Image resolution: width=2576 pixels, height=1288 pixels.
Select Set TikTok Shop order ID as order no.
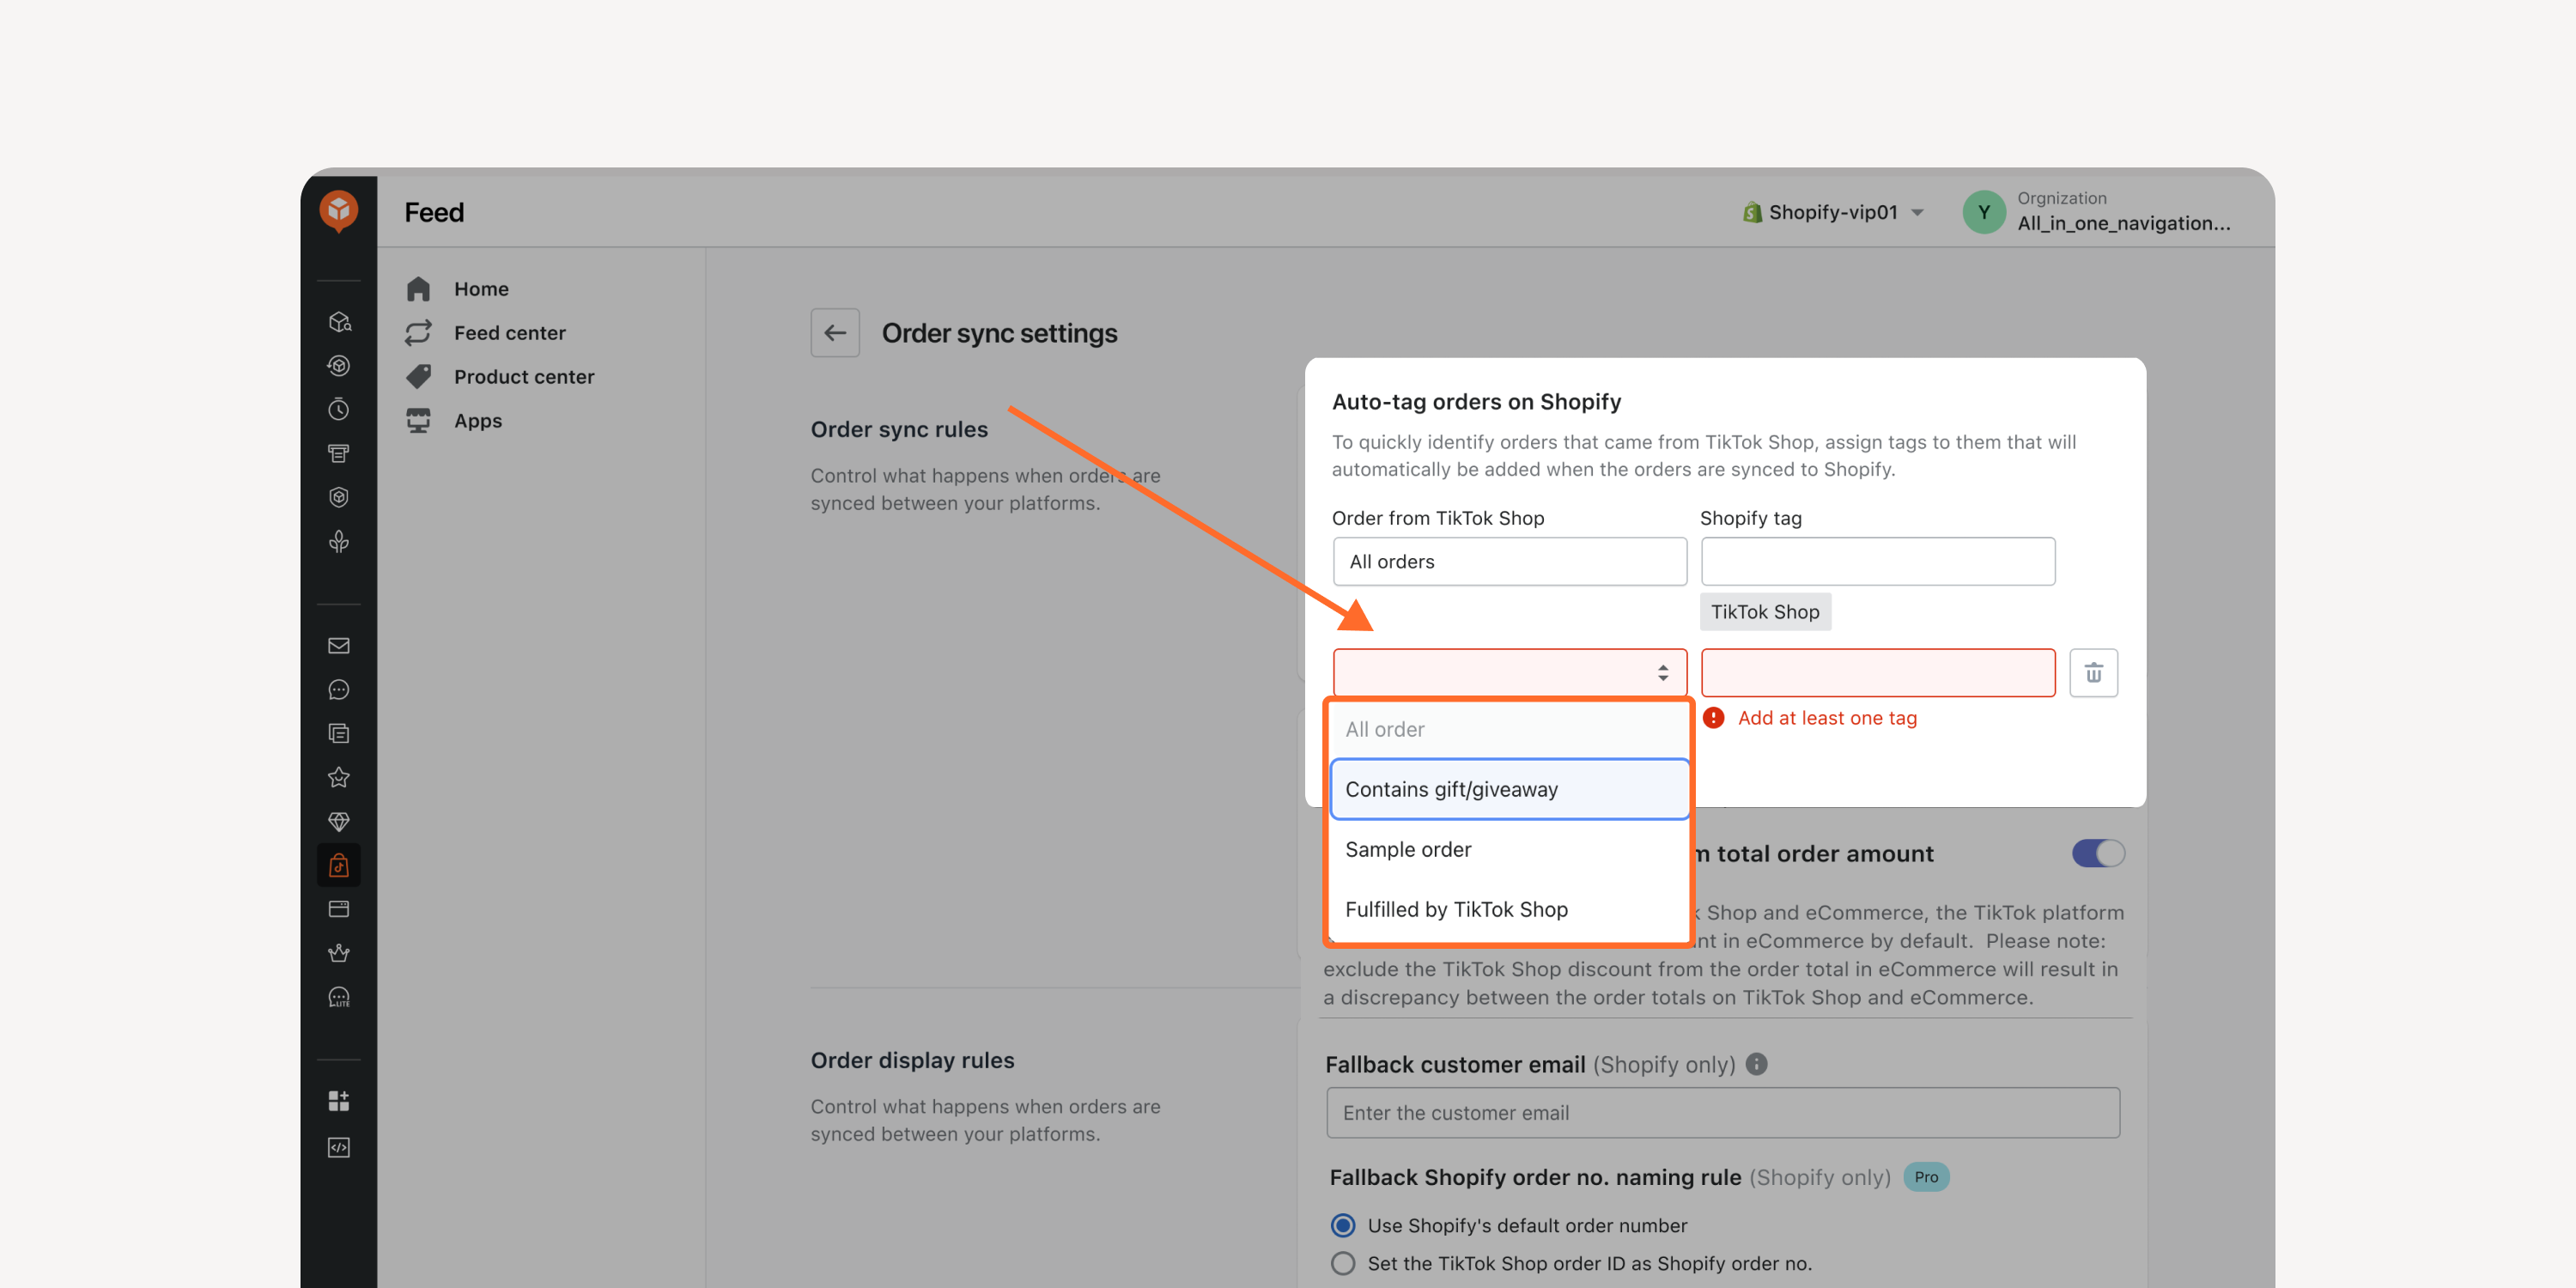tap(1343, 1263)
